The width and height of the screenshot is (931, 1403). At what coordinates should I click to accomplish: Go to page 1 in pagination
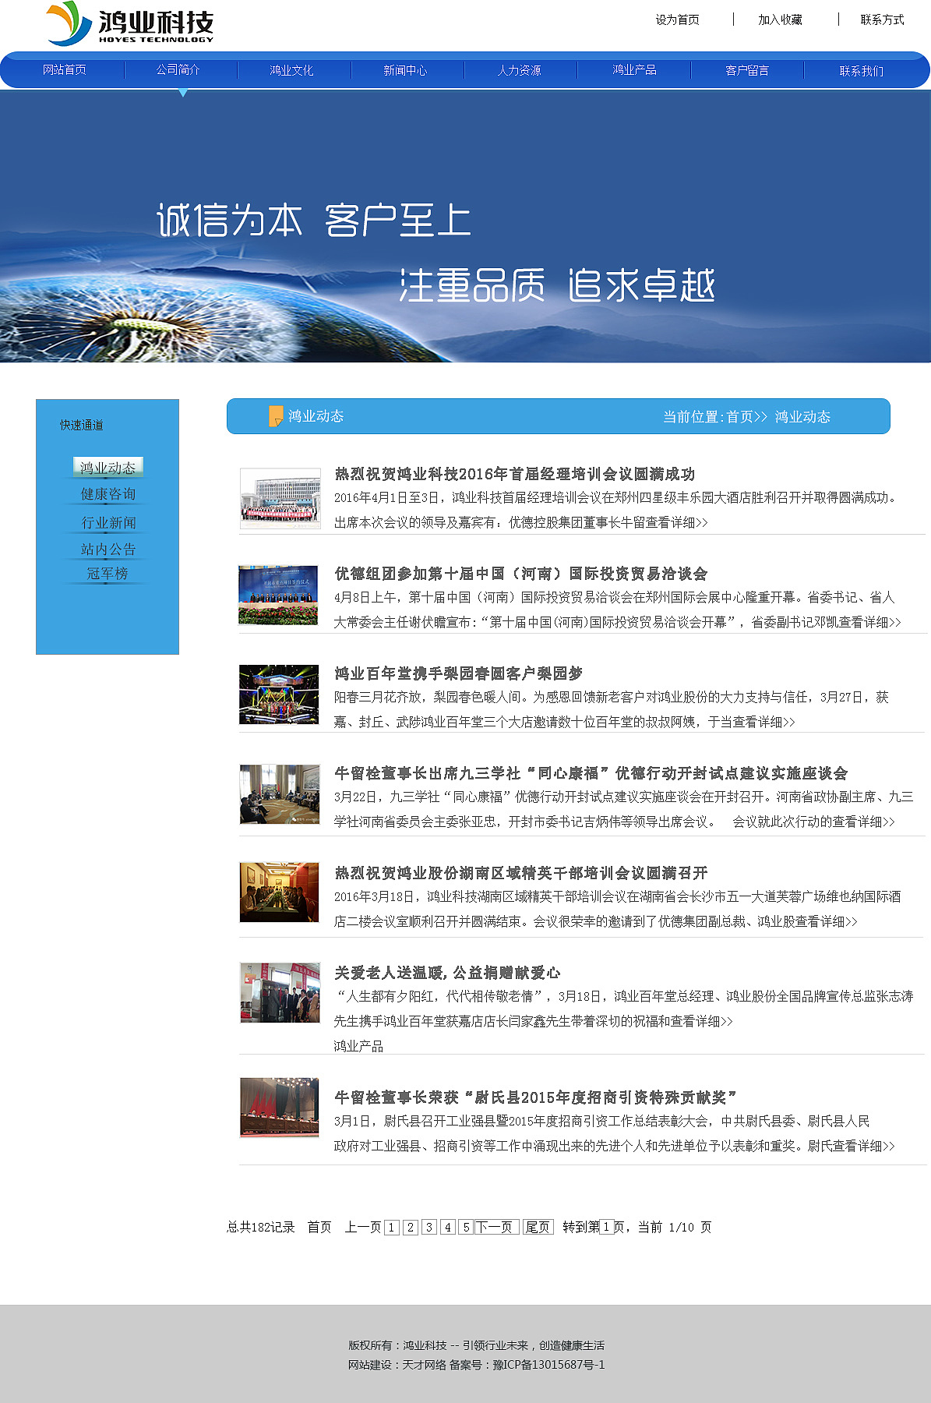coord(392,1227)
